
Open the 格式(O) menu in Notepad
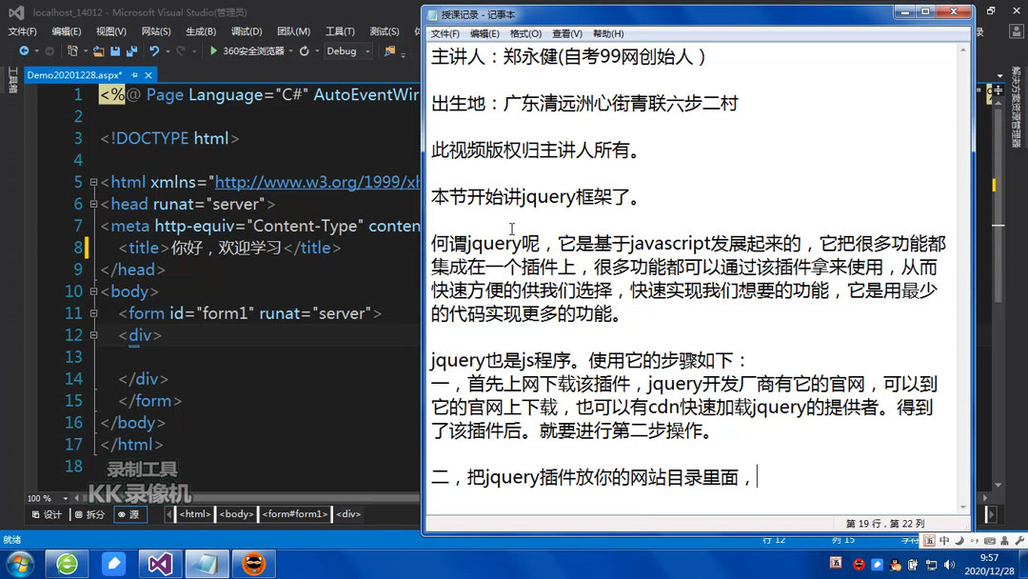526,32
